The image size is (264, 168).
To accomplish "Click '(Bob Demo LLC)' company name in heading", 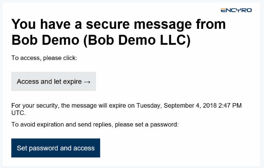I will coord(137,41).
